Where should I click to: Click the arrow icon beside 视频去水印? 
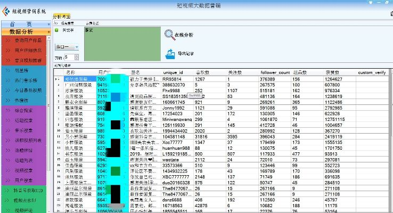click(x=7, y=201)
